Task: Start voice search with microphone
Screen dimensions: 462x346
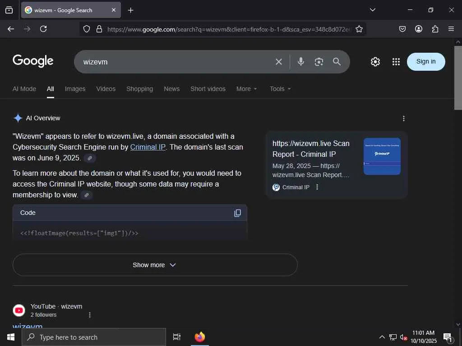Action: coord(300,61)
